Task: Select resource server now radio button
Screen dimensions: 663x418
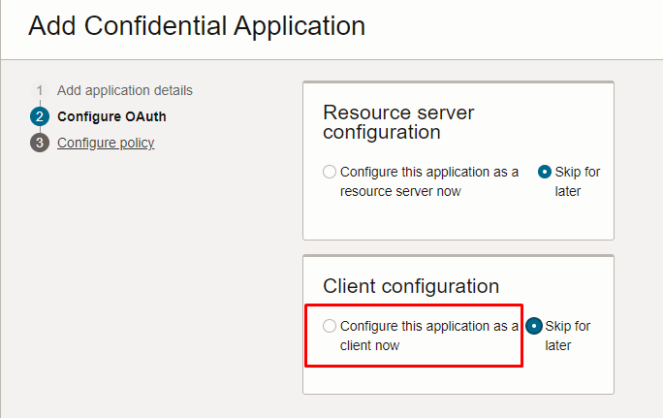Action: 330,172
